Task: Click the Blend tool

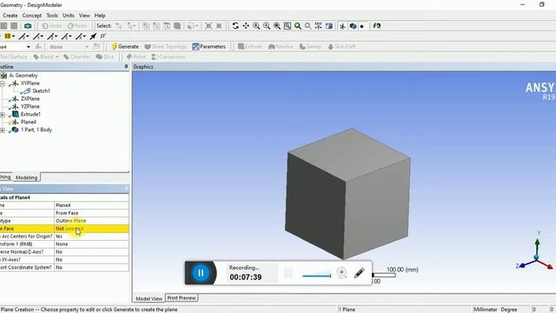Action: click(43, 57)
